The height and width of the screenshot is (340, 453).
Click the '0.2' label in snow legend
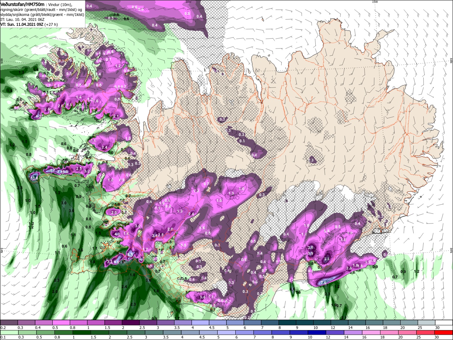[3, 328]
